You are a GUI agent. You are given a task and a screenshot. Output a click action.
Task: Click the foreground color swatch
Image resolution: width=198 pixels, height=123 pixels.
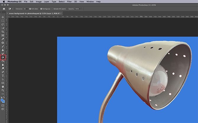(x=2, y=100)
